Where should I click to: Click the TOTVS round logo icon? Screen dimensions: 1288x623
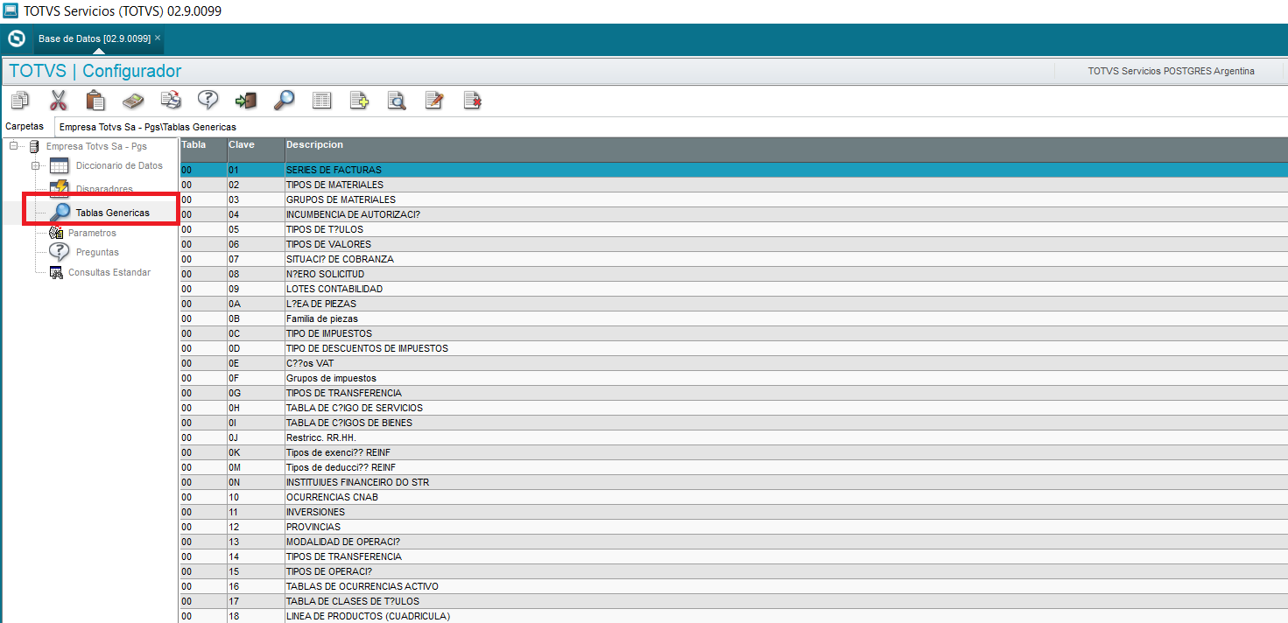(x=17, y=38)
